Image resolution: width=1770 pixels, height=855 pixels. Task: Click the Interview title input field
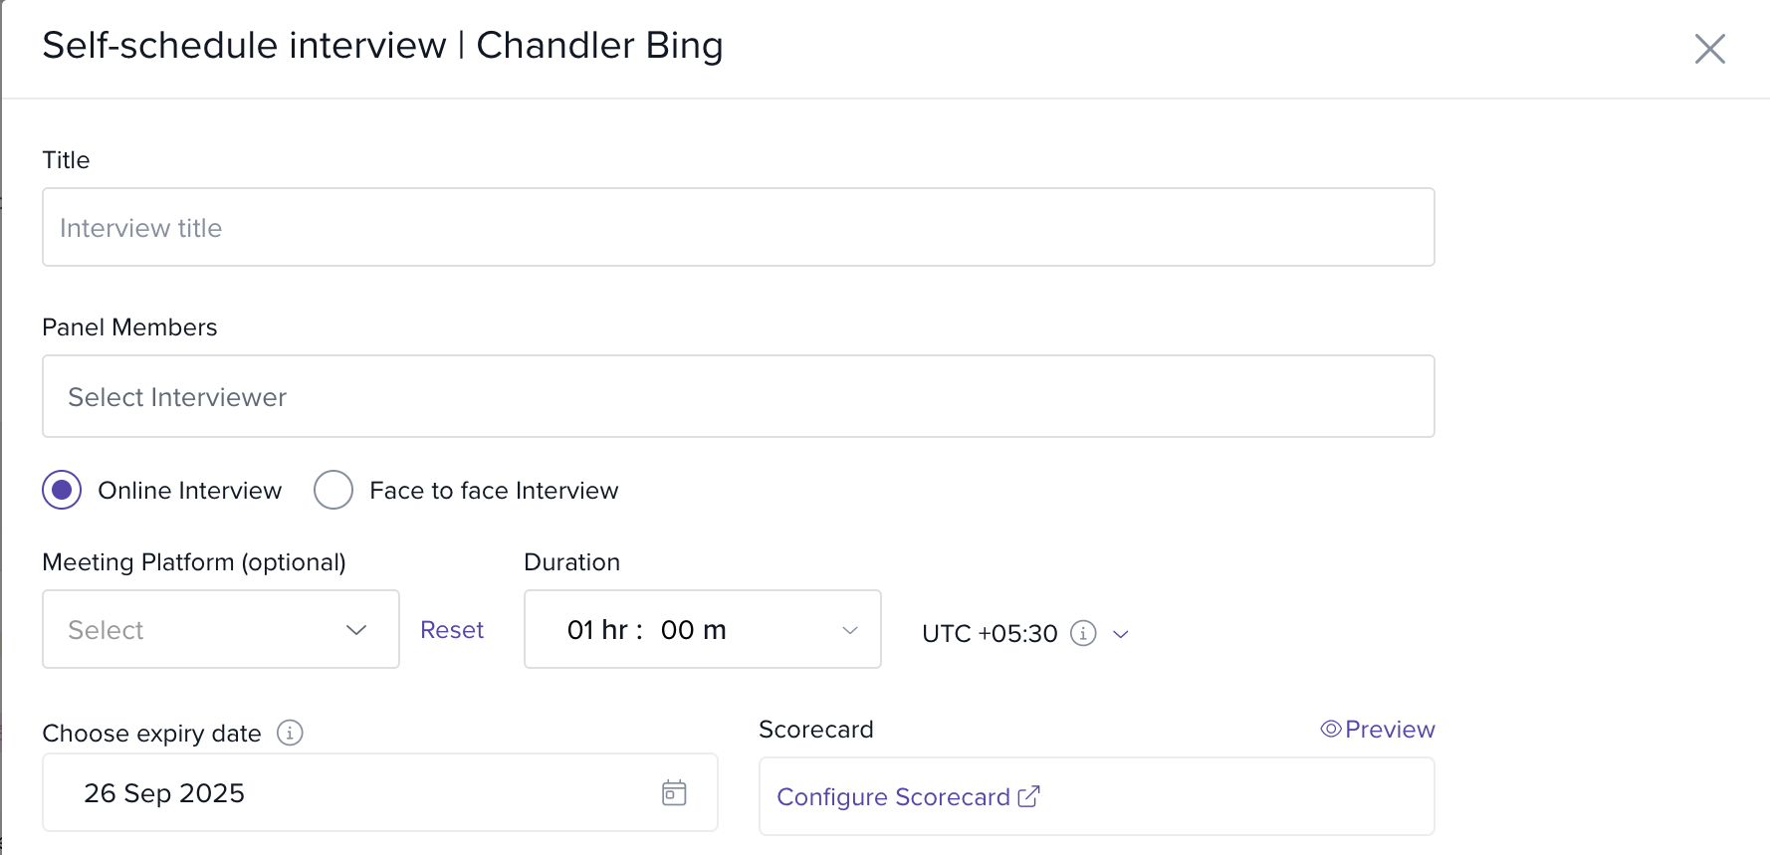(x=738, y=227)
